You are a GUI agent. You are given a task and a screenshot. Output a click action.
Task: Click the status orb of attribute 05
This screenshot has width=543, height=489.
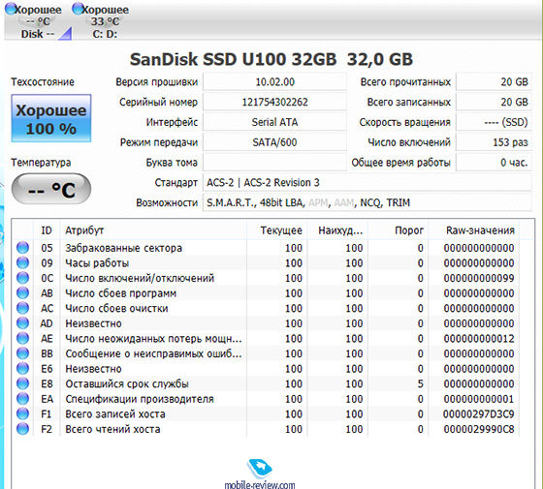coord(23,248)
